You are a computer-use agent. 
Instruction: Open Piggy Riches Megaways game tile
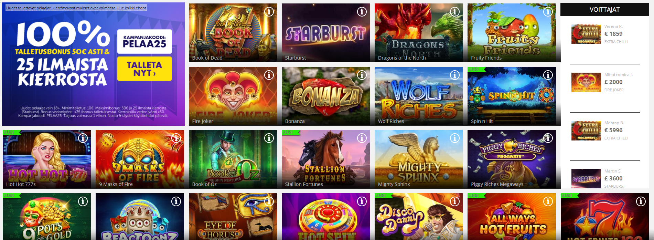click(x=512, y=159)
